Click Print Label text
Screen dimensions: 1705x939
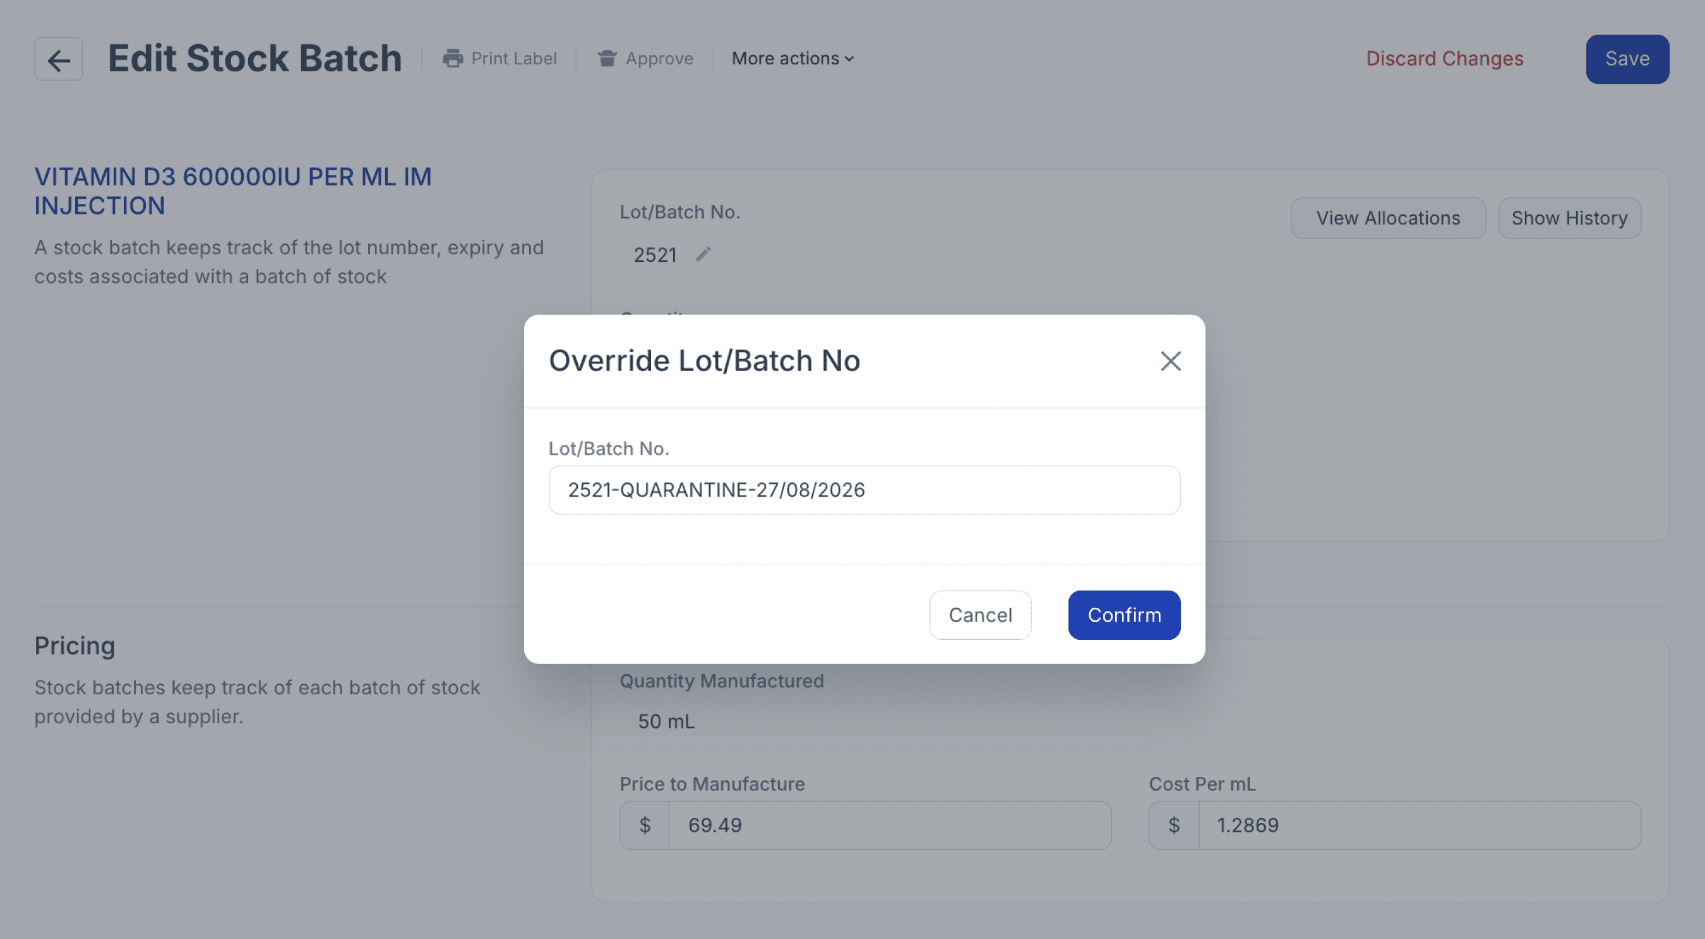513,59
